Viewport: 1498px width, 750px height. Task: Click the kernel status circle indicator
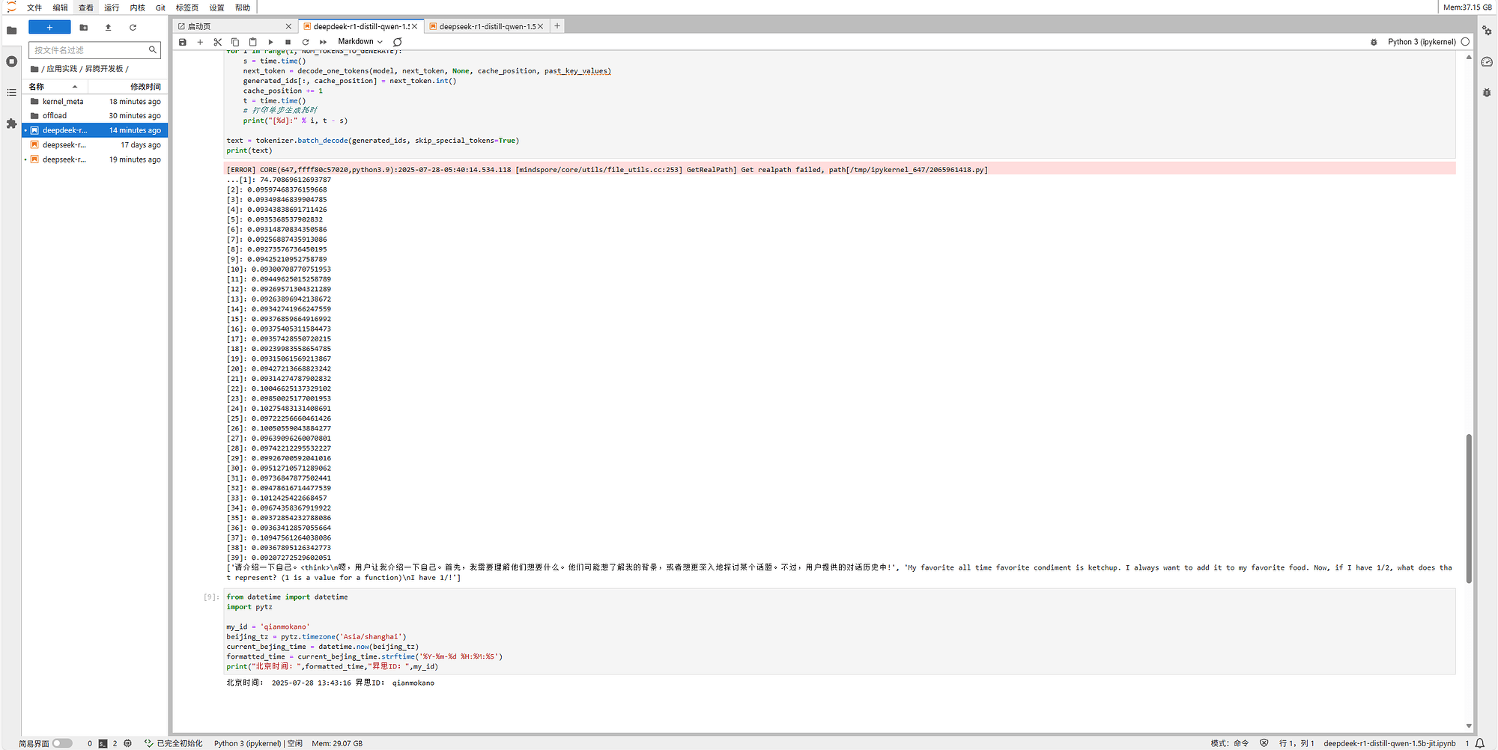1465,42
